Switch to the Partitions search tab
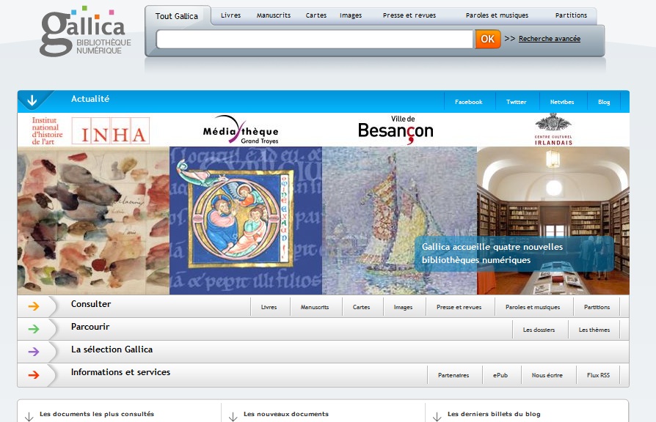 571,15
